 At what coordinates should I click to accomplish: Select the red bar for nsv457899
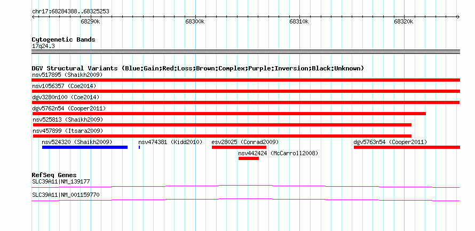tap(222, 136)
